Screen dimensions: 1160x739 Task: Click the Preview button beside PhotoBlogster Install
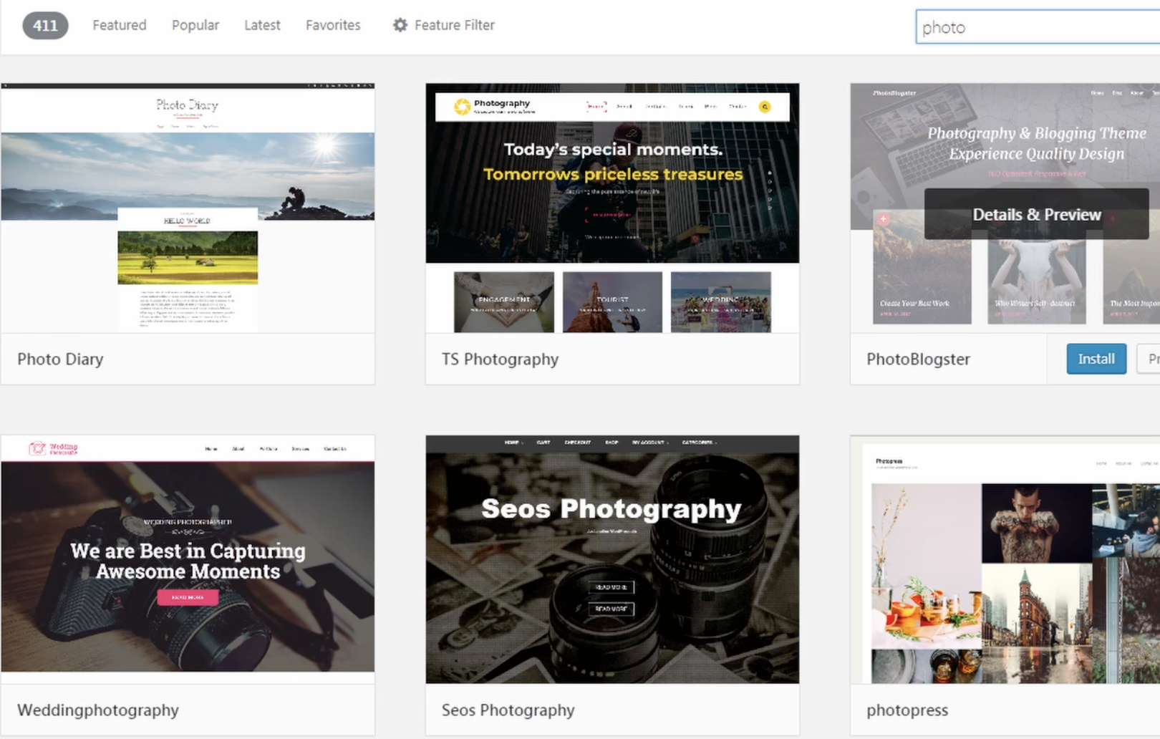pos(1149,359)
